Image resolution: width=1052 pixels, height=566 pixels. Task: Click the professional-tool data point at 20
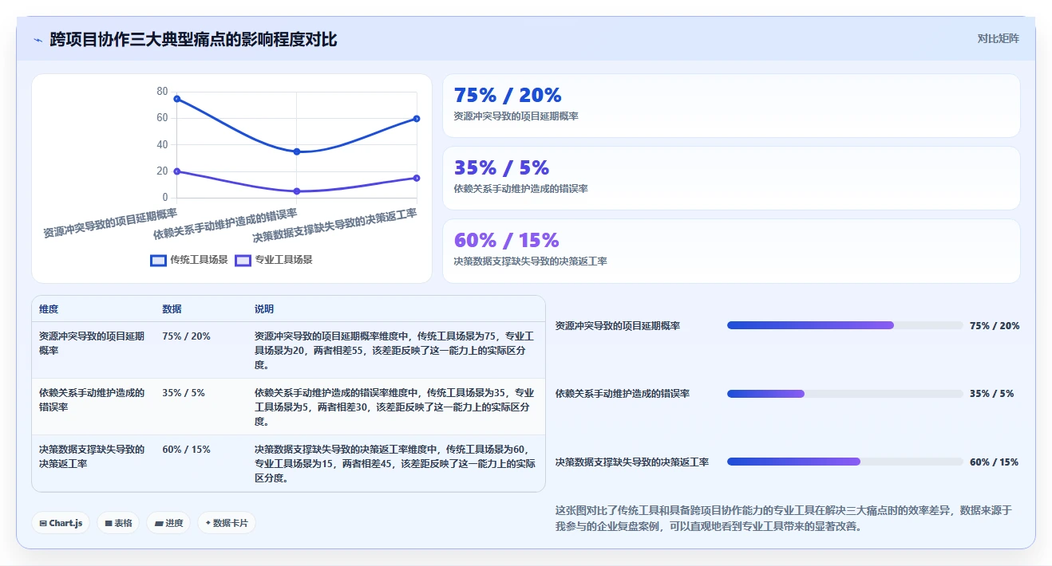click(x=176, y=171)
